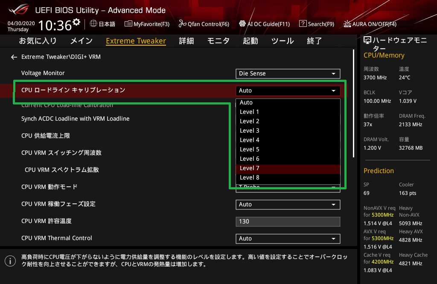Viewport: 437px width, 284px height.
Task: Choose Auto from the open dropdown list
Action: click(288, 102)
